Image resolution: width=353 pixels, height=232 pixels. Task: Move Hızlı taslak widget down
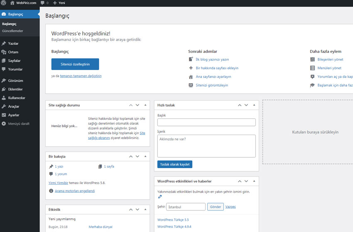[246, 105]
